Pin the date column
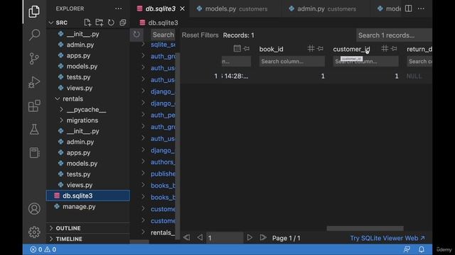The width and height of the screenshot is (455, 255). pyautogui.click(x=247, y=49)
